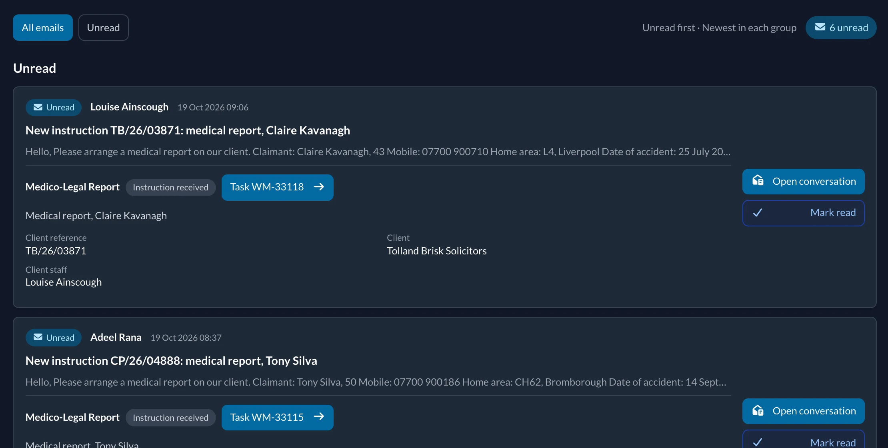The image size is (888, 448).
Task: Click the arrow icon on Task WM-33118
Action: coord(319,187)
